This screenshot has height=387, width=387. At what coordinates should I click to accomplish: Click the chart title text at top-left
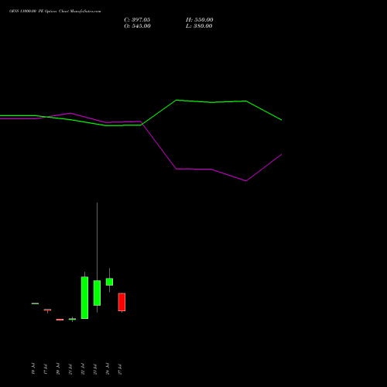click(55, 12)
